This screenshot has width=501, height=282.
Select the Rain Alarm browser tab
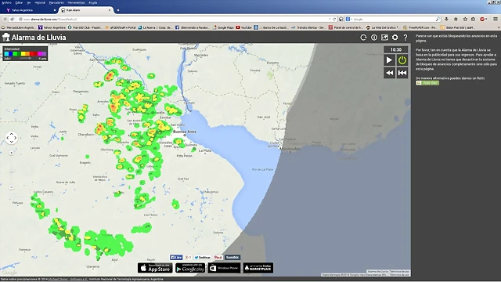(85, 10)
